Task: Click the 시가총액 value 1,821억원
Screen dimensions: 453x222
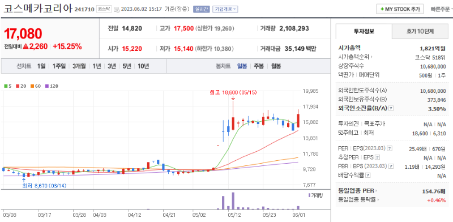Action: click(433, 48)
